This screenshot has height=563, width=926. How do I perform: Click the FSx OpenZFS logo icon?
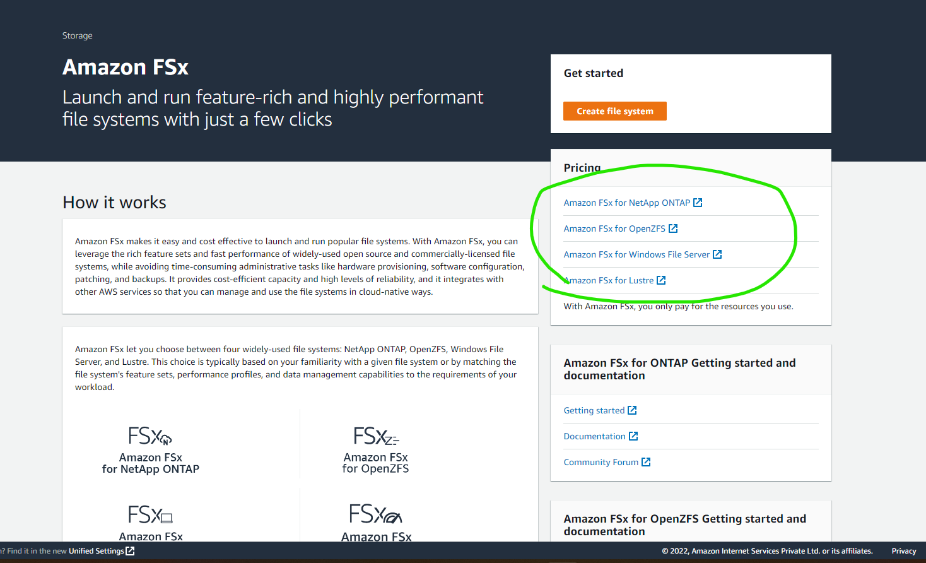(x=376, y=436)
